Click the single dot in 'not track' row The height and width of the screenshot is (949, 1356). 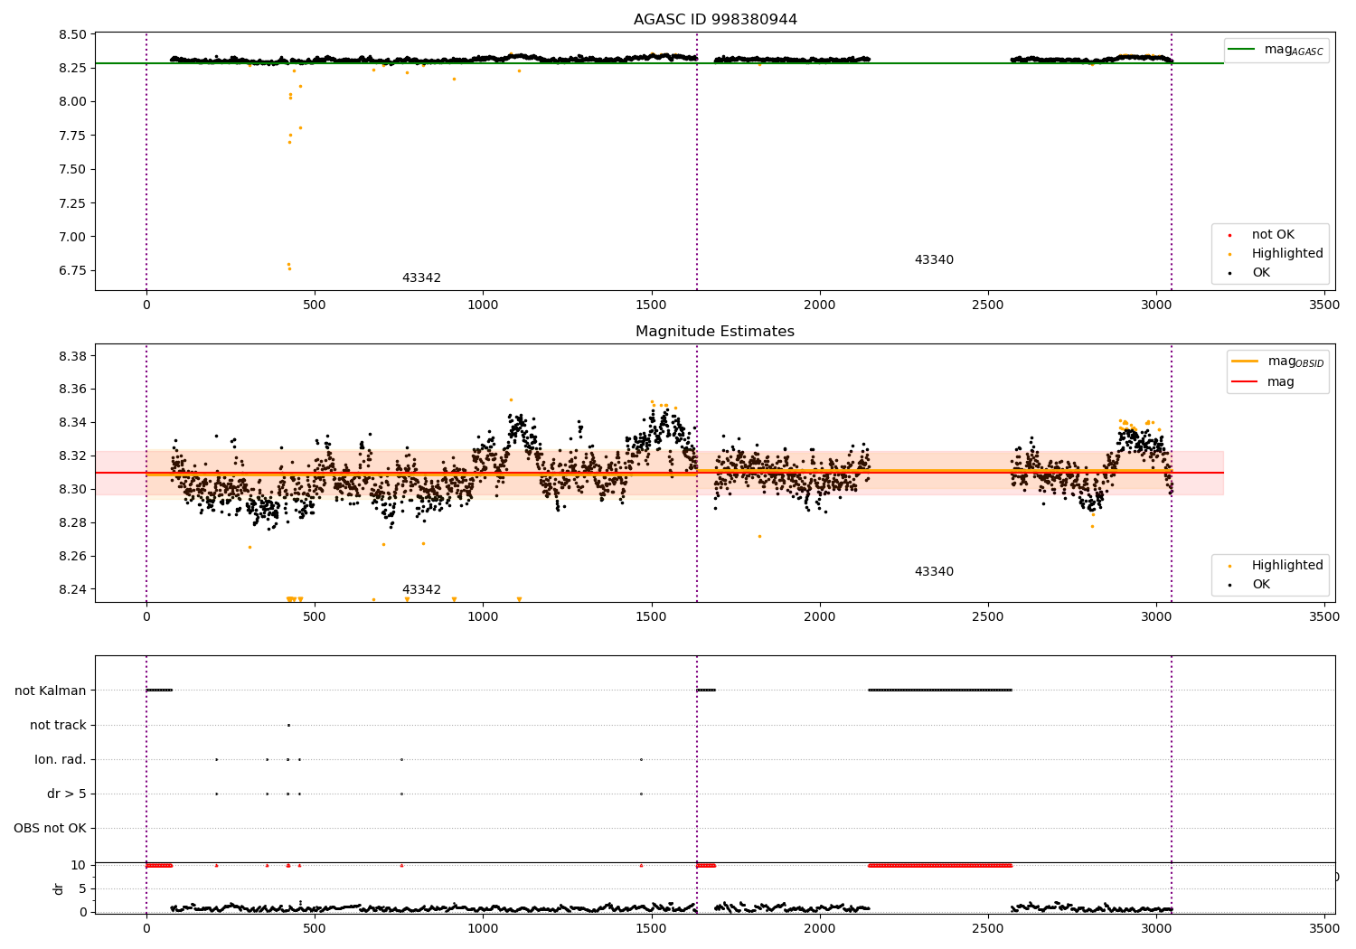pos(288,725)
